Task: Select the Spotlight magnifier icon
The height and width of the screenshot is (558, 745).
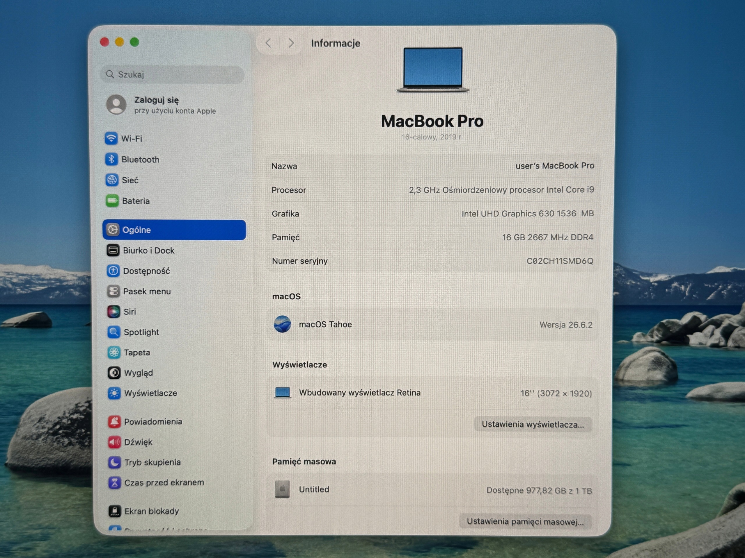Action: [x=114, y=332]
